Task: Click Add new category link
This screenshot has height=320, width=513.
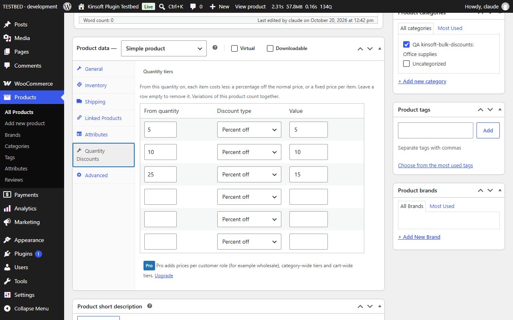Action: [x=422, y=81]
